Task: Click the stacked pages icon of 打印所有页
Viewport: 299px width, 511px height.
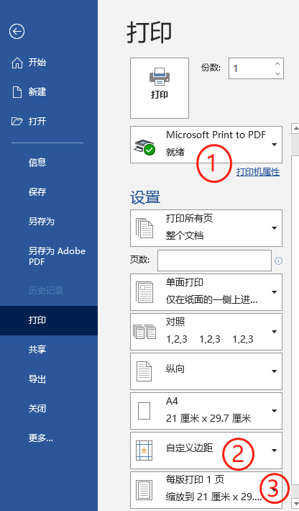Action: [144, 228]
